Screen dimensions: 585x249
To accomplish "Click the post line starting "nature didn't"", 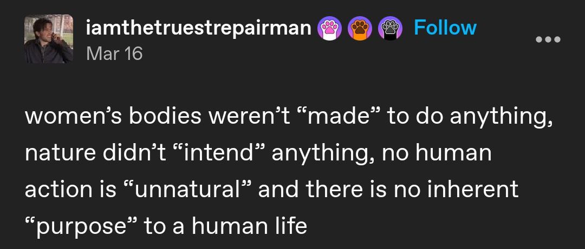I will [x=258, y=153].
